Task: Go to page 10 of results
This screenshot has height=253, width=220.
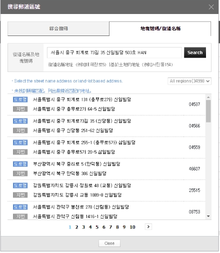Action: (x=132, y=227)
